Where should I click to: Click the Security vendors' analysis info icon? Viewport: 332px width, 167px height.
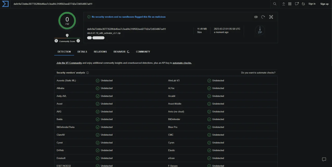87,73
